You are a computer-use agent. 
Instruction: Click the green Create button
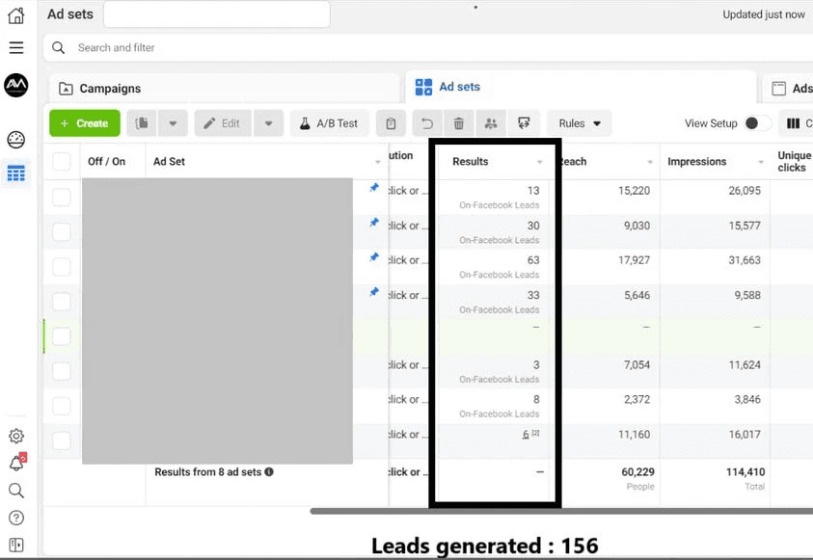85,123
